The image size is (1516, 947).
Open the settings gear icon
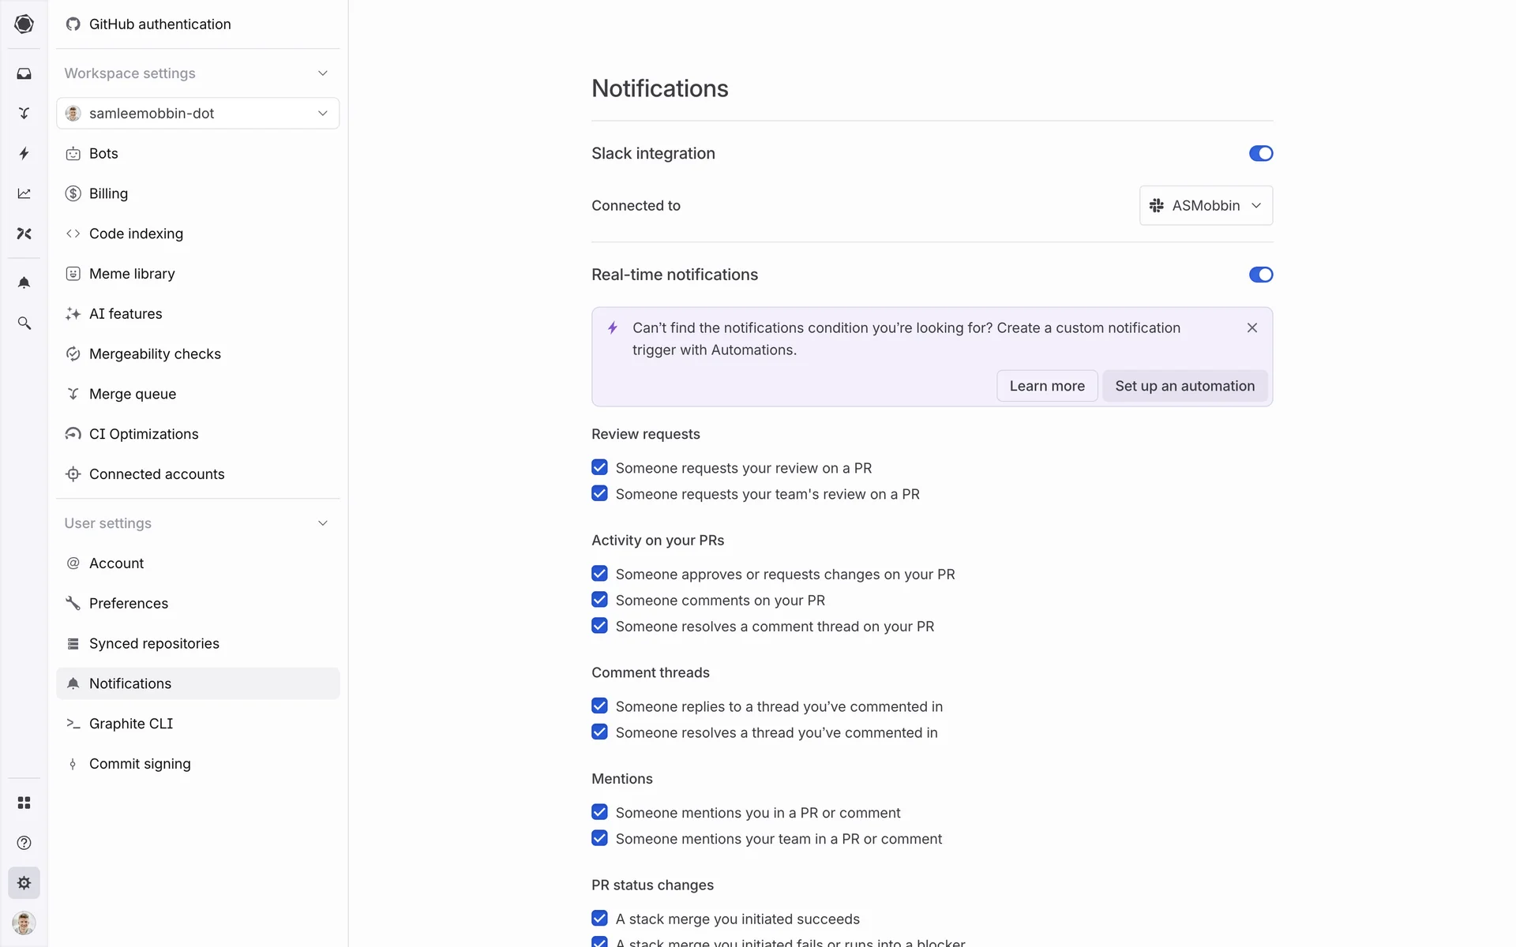pyautogui.click(x=24, y=883)
